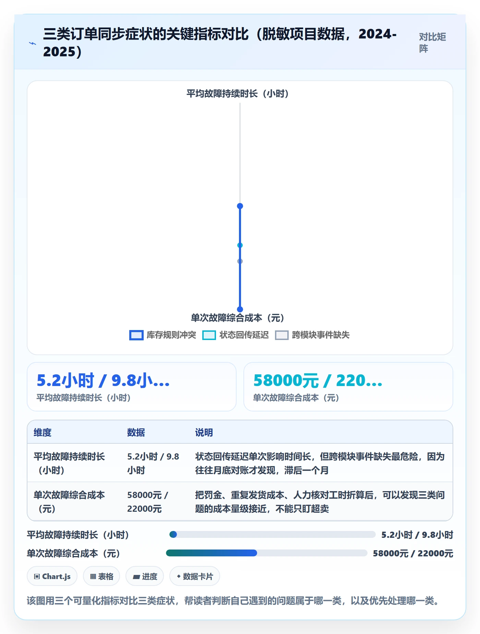
Task: Click the table explanation starting 把罚金、重复发货成本
Action: tap(320, 502)
